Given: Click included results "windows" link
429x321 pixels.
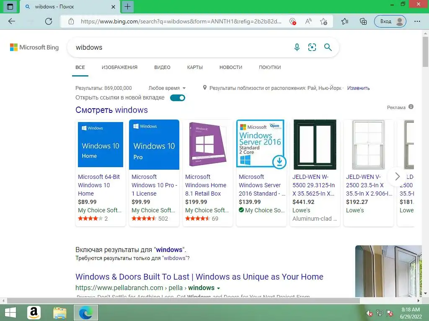Looking at the screenshot, I should coord(169,250).
